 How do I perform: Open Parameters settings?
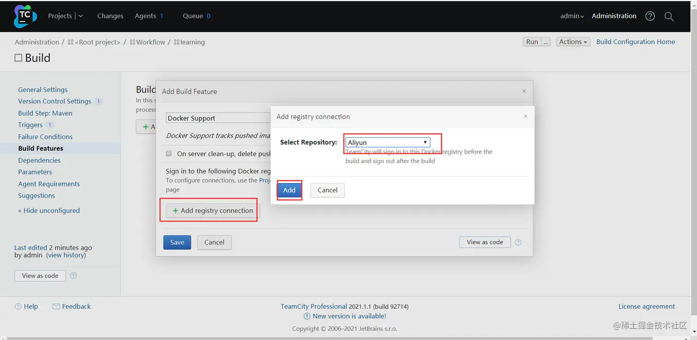(35, 172)
